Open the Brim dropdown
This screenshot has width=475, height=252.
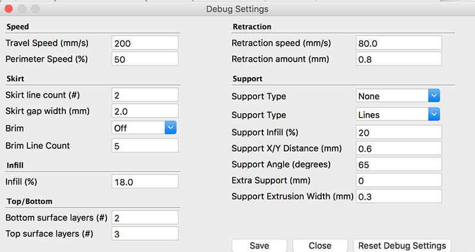(x=145, y=127)
